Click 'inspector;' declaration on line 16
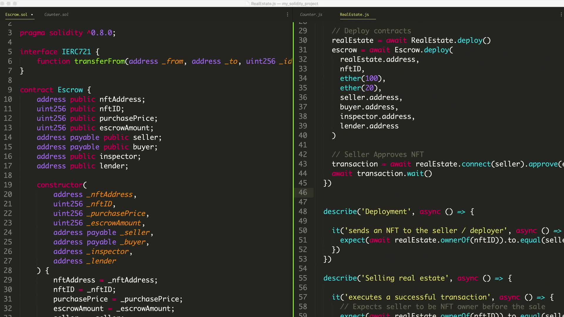564x317 pixels. point(120,156)
